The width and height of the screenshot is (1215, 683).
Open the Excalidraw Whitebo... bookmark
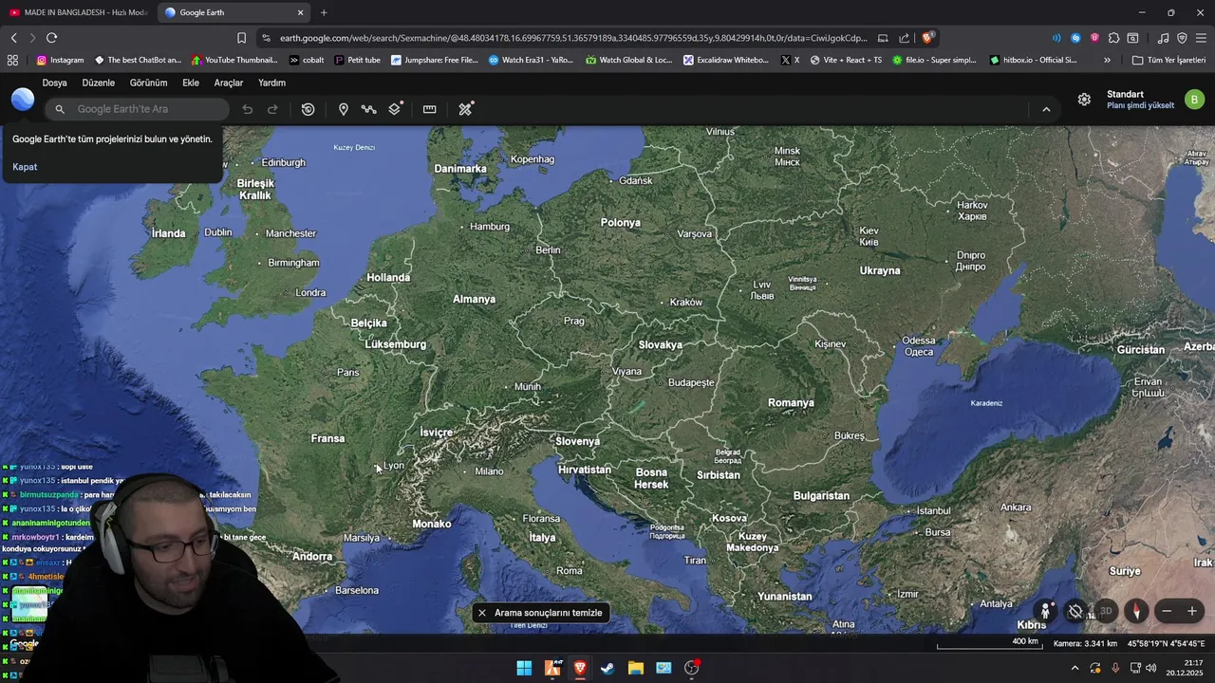coord(726,60)
